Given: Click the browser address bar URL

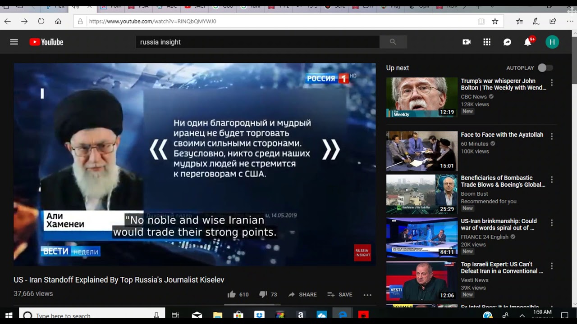Looking at the screenshot, I should pyautogui.click(x=152, y=21).
